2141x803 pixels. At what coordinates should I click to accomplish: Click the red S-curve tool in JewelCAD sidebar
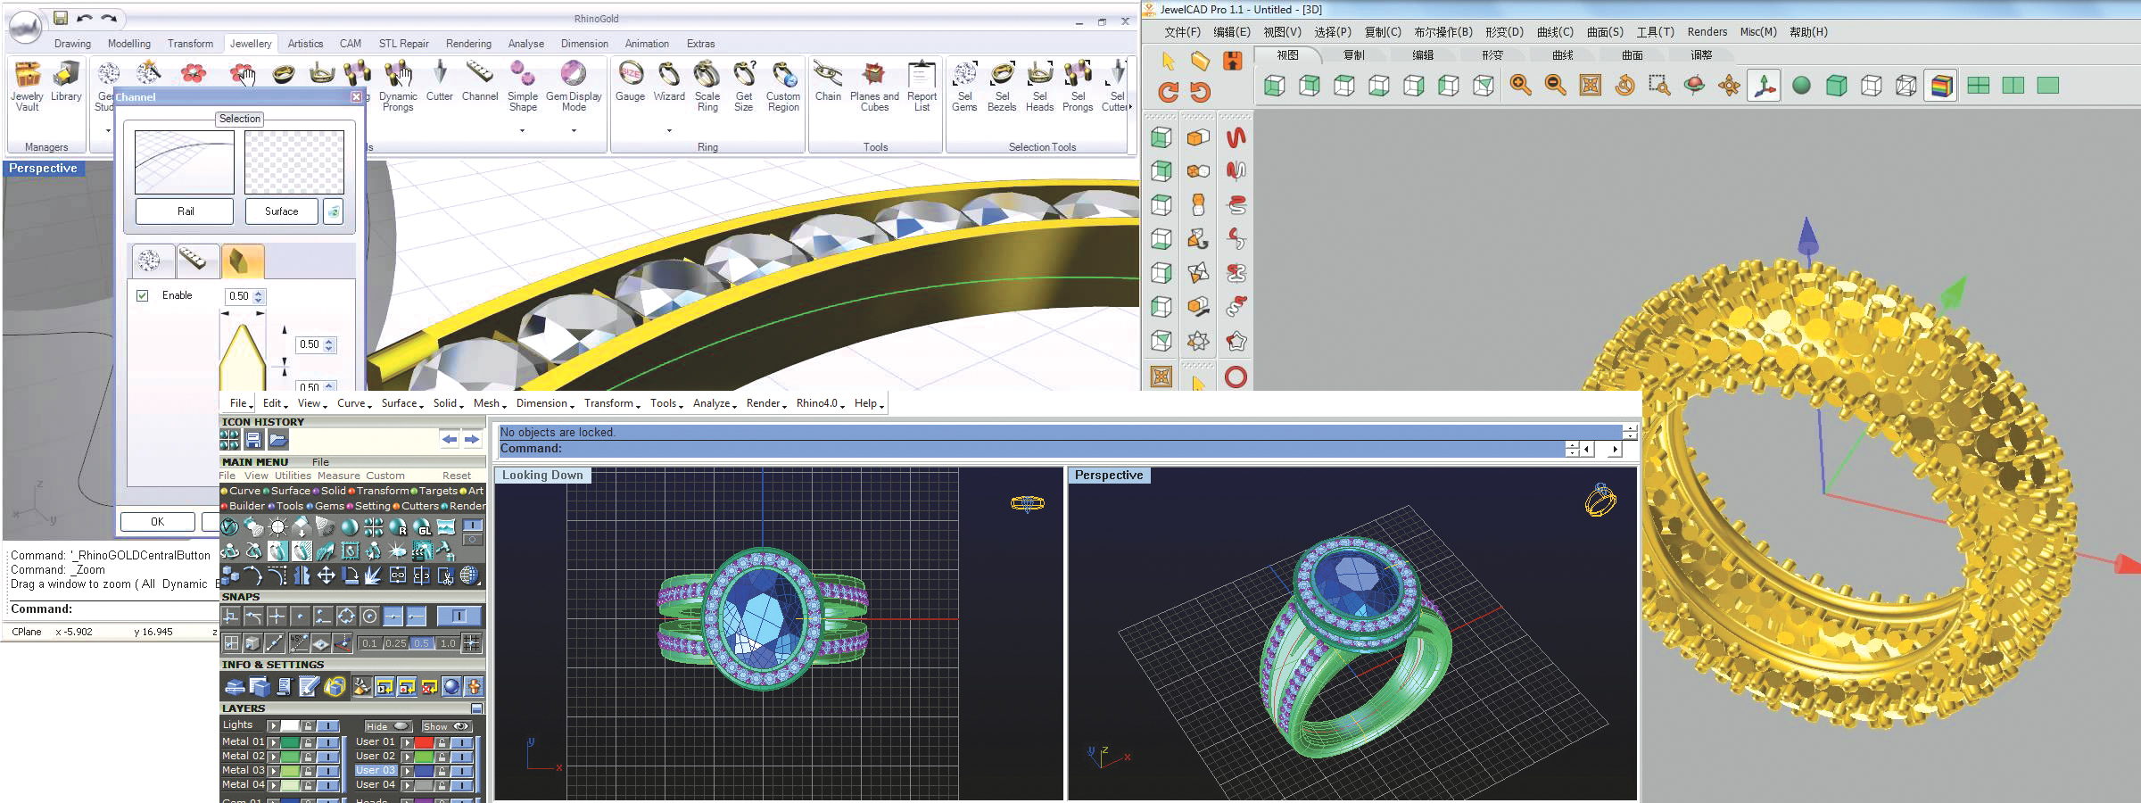tap(1236, 137)
